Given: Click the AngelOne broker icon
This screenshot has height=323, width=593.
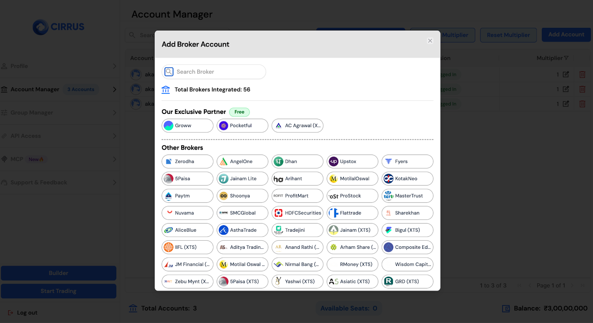Looking at the screenshot, I should click(223, 162).
